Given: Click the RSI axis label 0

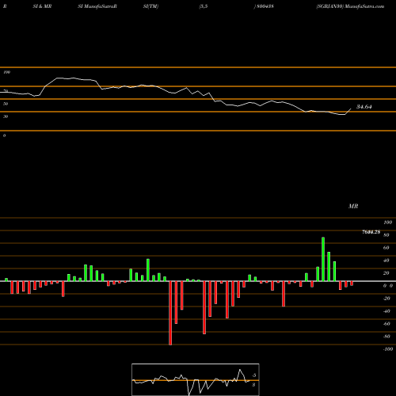Looking at the screenshot, I should 4,135.
